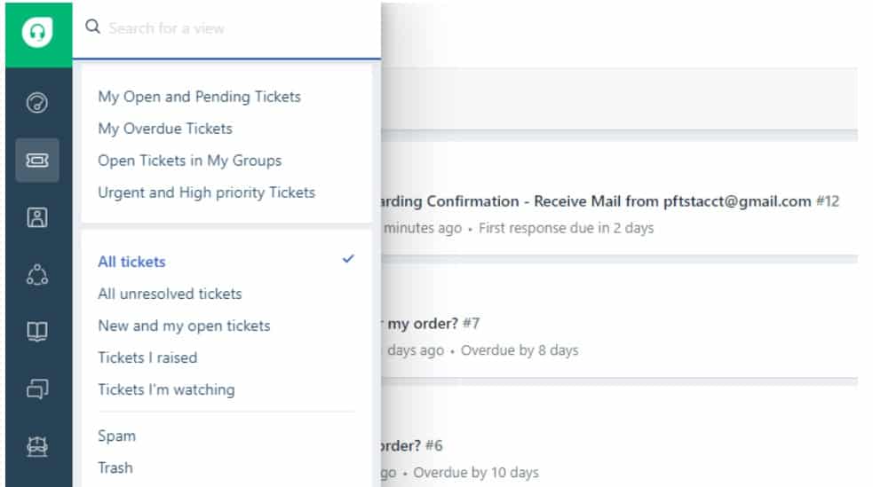Click the Freshdesk headset logo
The width and height of the screenshot is (873, 487).
click(36, 34)
